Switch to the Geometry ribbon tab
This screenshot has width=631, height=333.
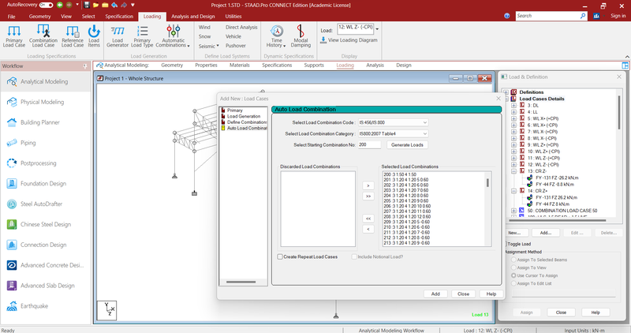[x=40, y=17]
